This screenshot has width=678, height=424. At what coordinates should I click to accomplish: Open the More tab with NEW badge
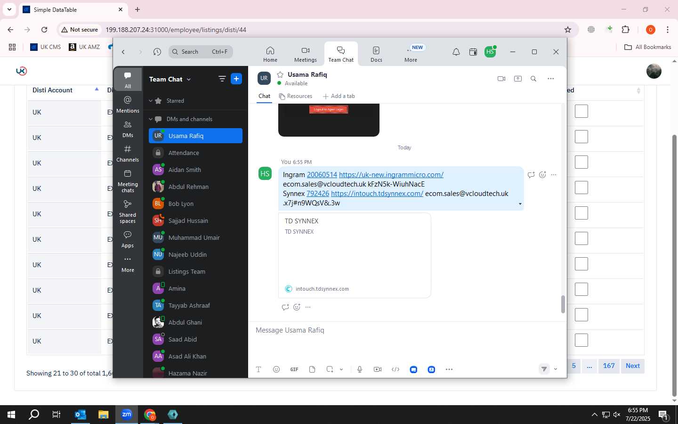(412, 54)
